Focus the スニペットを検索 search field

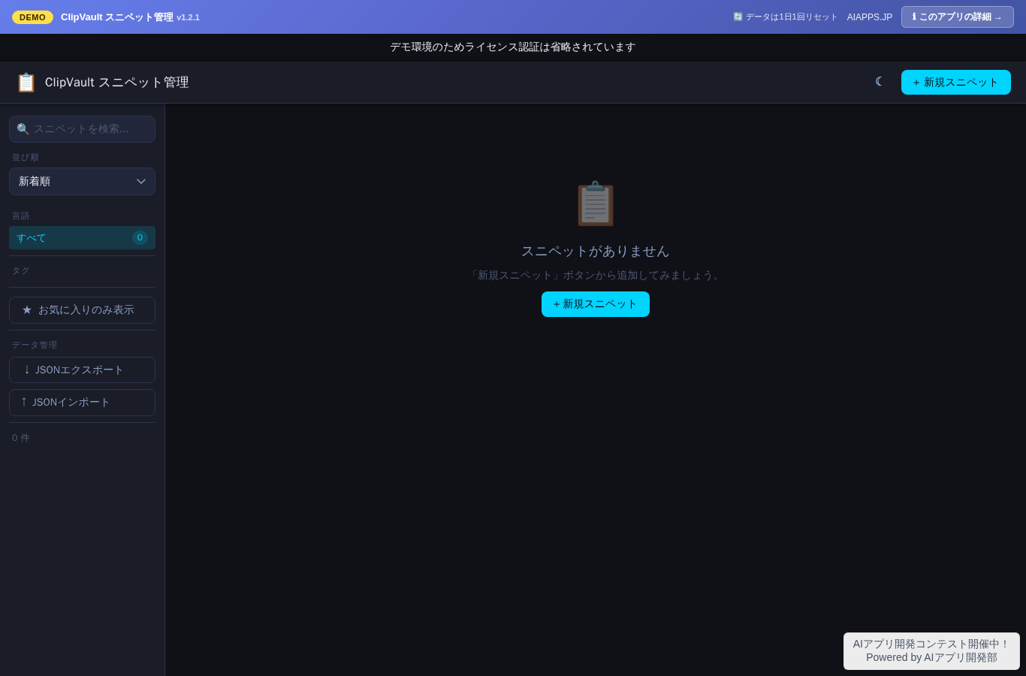click(82, 129)
